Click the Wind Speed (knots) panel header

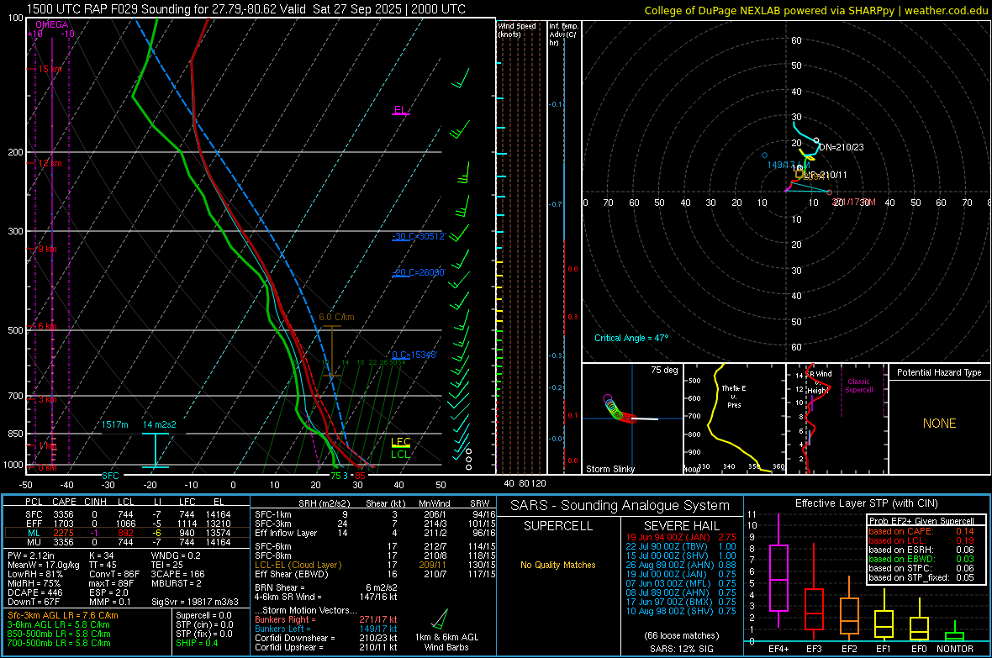[517, 29]
